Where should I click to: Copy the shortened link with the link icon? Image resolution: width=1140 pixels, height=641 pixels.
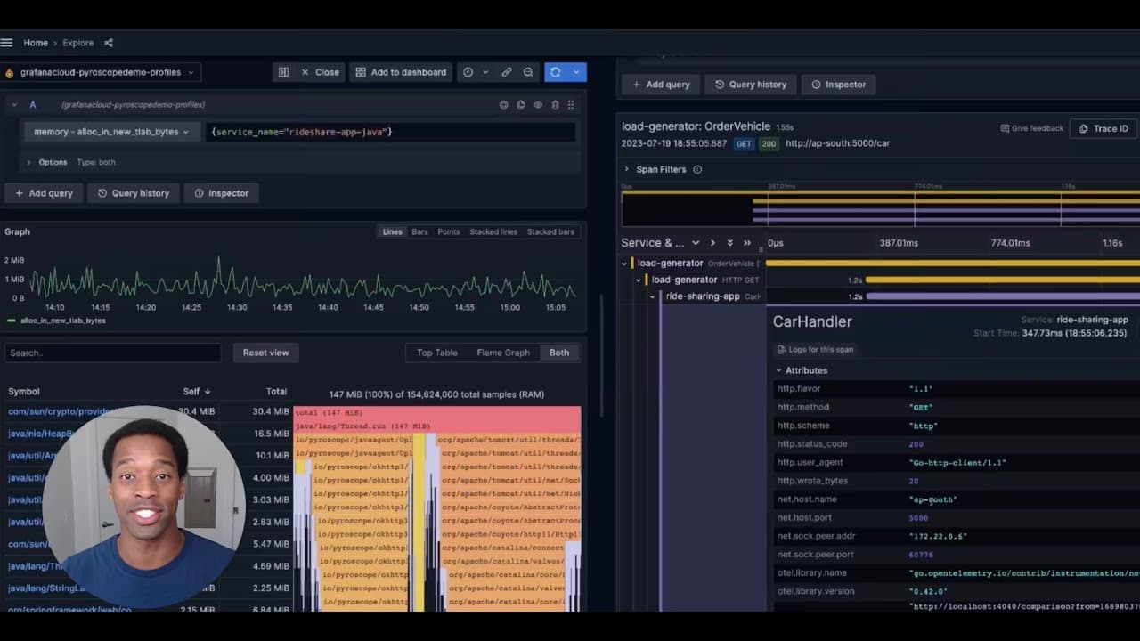(x=507, y=72)
